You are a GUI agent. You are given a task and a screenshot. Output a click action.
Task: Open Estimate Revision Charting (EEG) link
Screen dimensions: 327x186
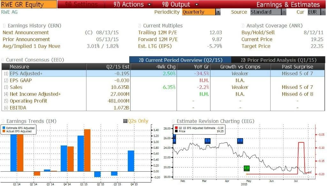coord(216,121)
